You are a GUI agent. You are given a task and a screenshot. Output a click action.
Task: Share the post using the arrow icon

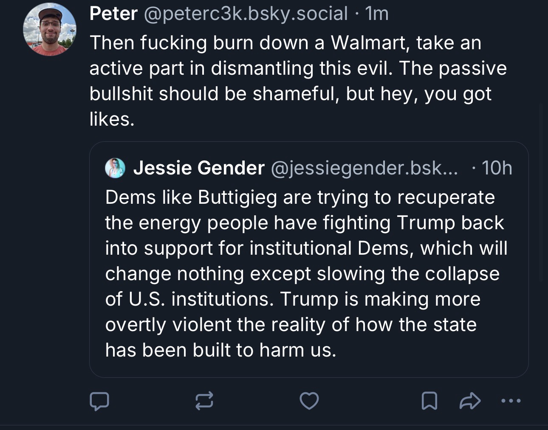click(x=470, y=401)
